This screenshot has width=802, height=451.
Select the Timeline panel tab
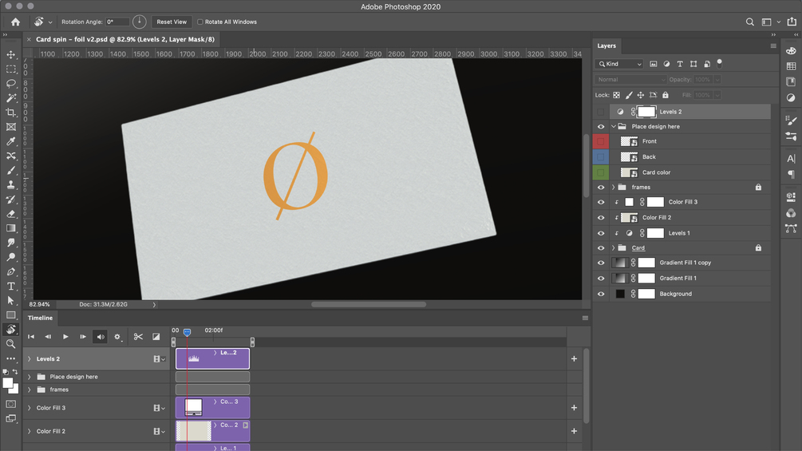pyautogui.click(x=41, y=318)
